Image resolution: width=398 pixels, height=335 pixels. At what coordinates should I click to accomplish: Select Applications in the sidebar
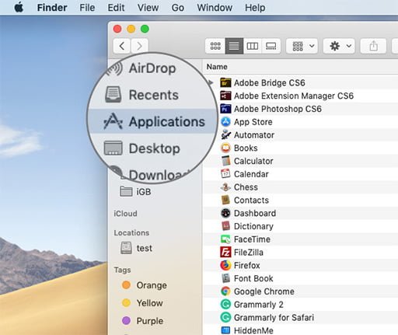[x=153, y=121]
